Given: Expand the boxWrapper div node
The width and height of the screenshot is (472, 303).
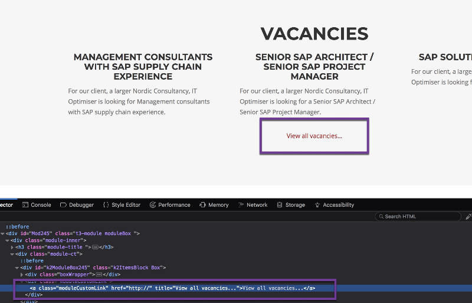Looking at the screenshot, I should click(x=22, y=275).
